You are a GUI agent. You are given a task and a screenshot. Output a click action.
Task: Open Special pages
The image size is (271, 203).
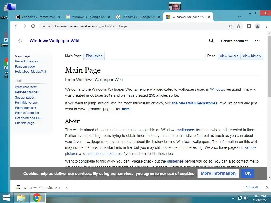(x=25, y=97)
